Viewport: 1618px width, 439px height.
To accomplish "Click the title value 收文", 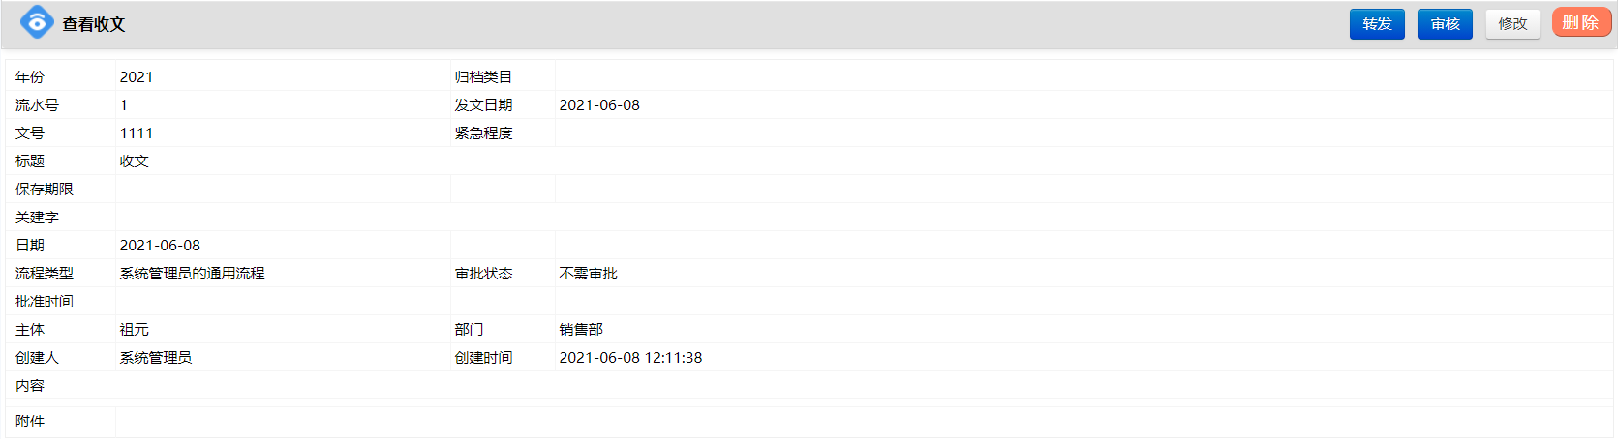I will (x=135, y=161).
